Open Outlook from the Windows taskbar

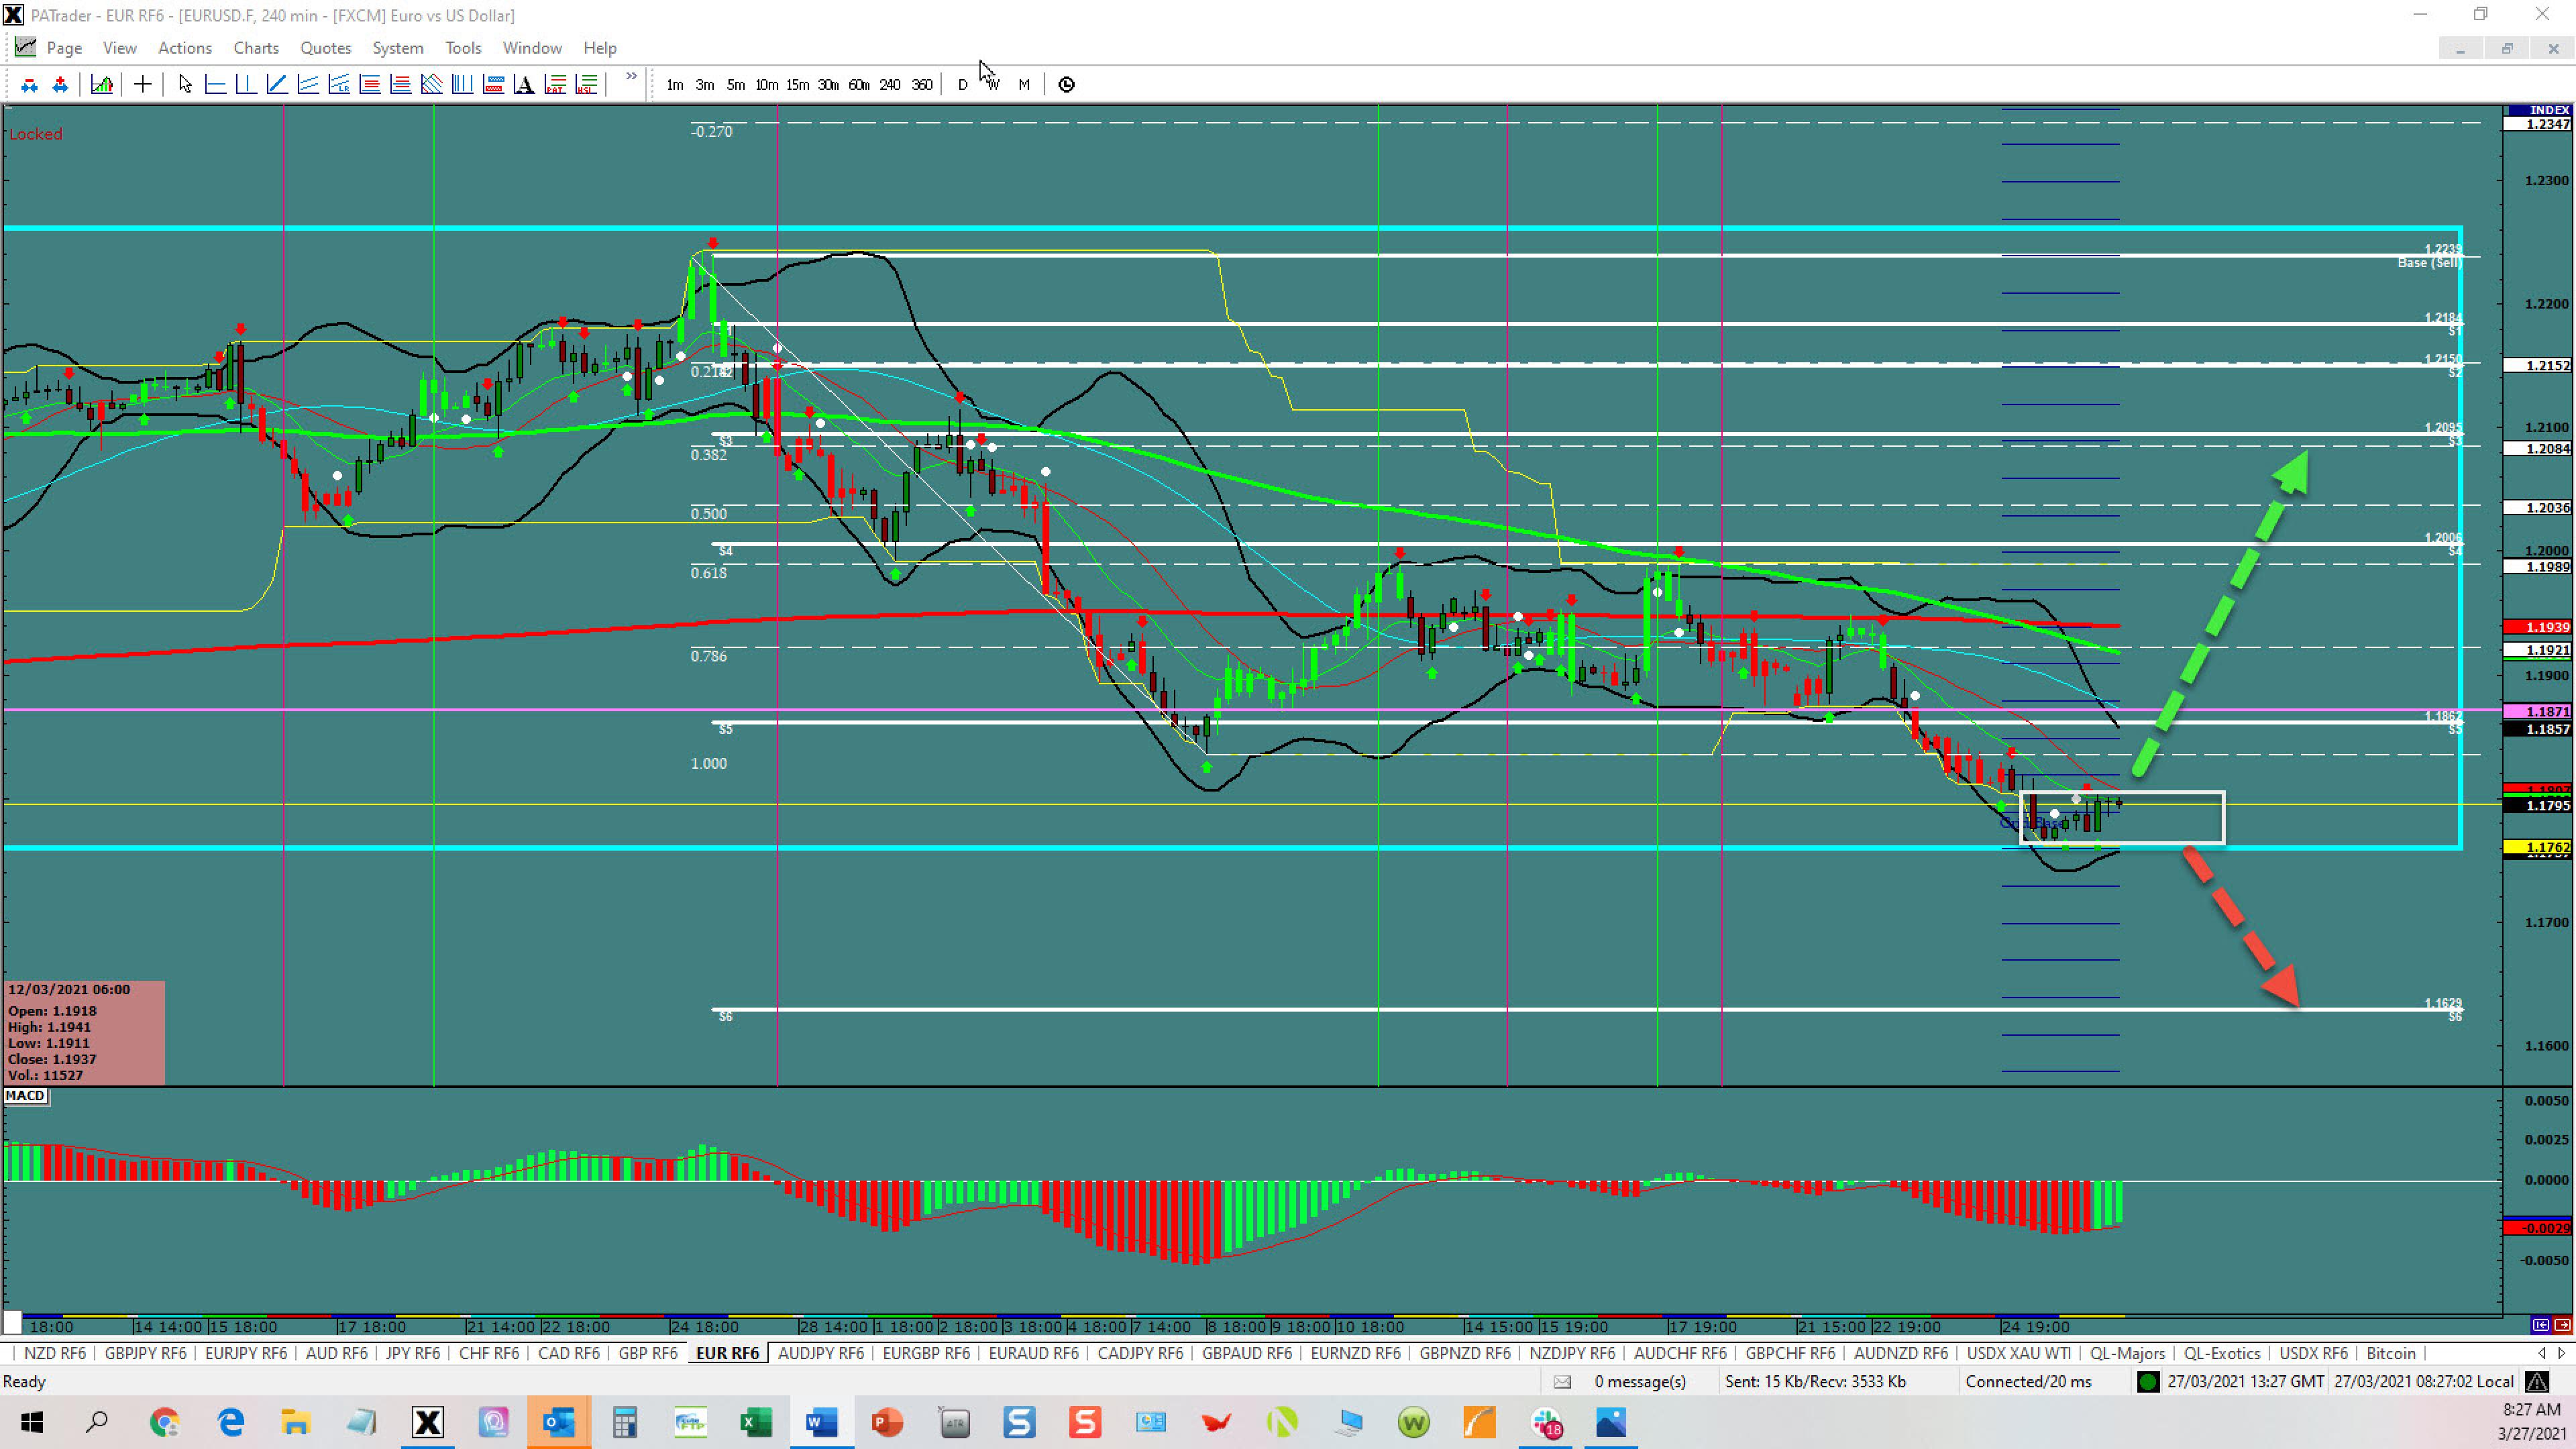559,1422
